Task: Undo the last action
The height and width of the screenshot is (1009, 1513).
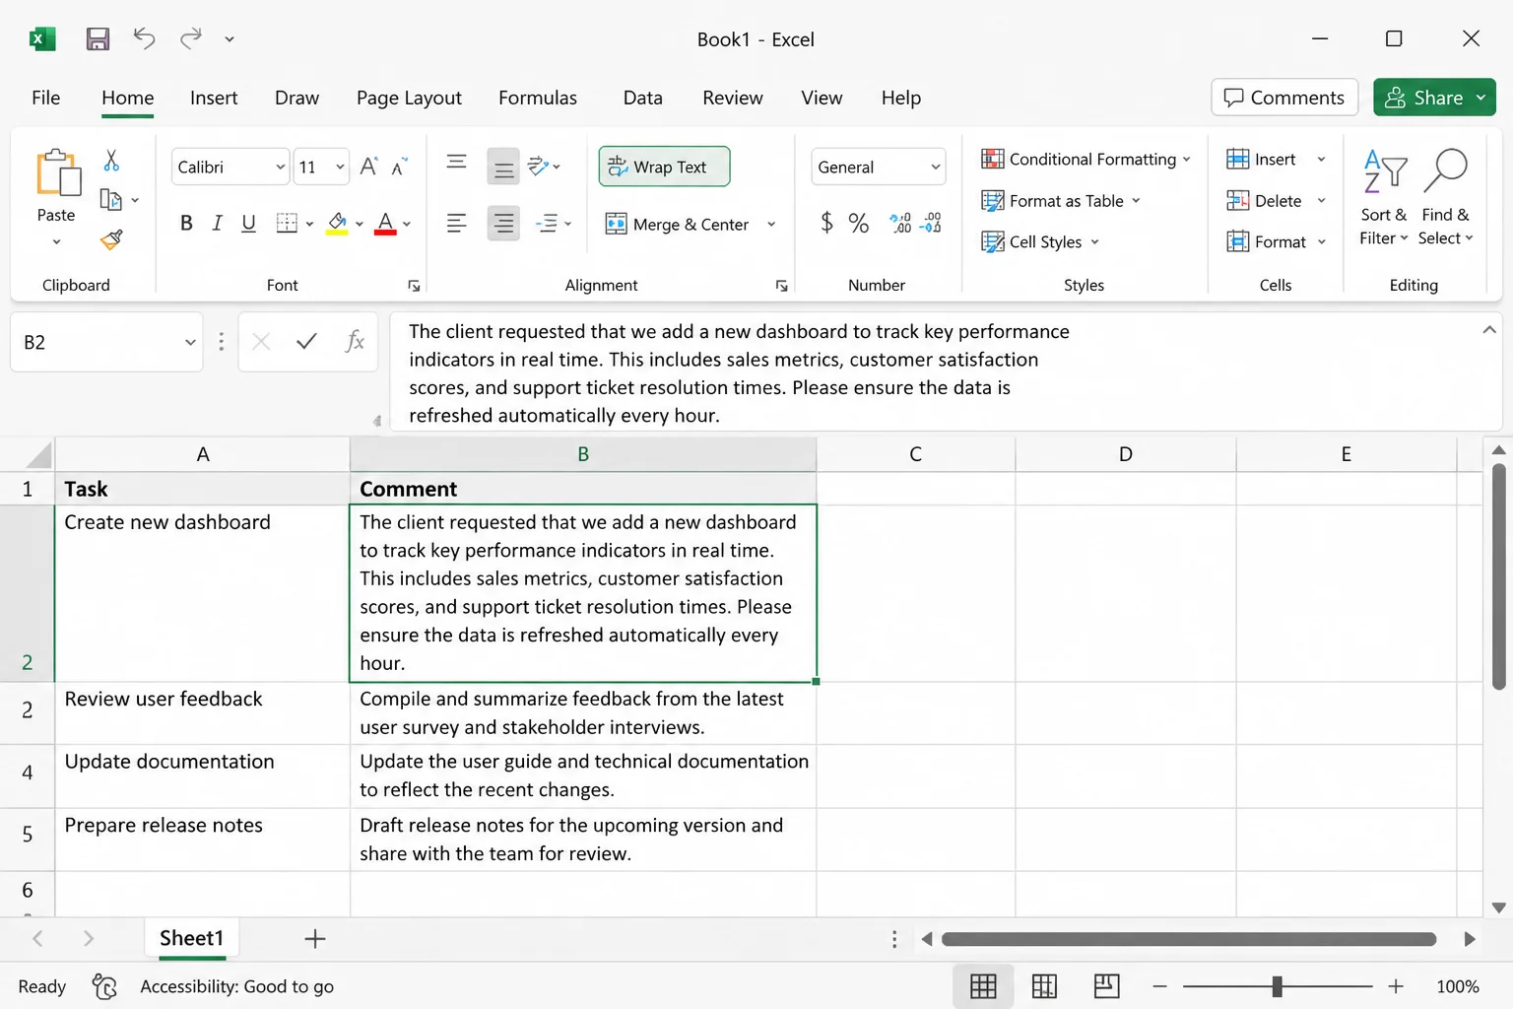Action: tap(144, 38)
